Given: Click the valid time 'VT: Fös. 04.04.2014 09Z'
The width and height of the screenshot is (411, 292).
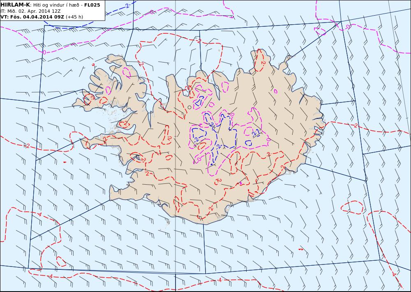Looking at the screenshot, I should click(x=32, y=17).
